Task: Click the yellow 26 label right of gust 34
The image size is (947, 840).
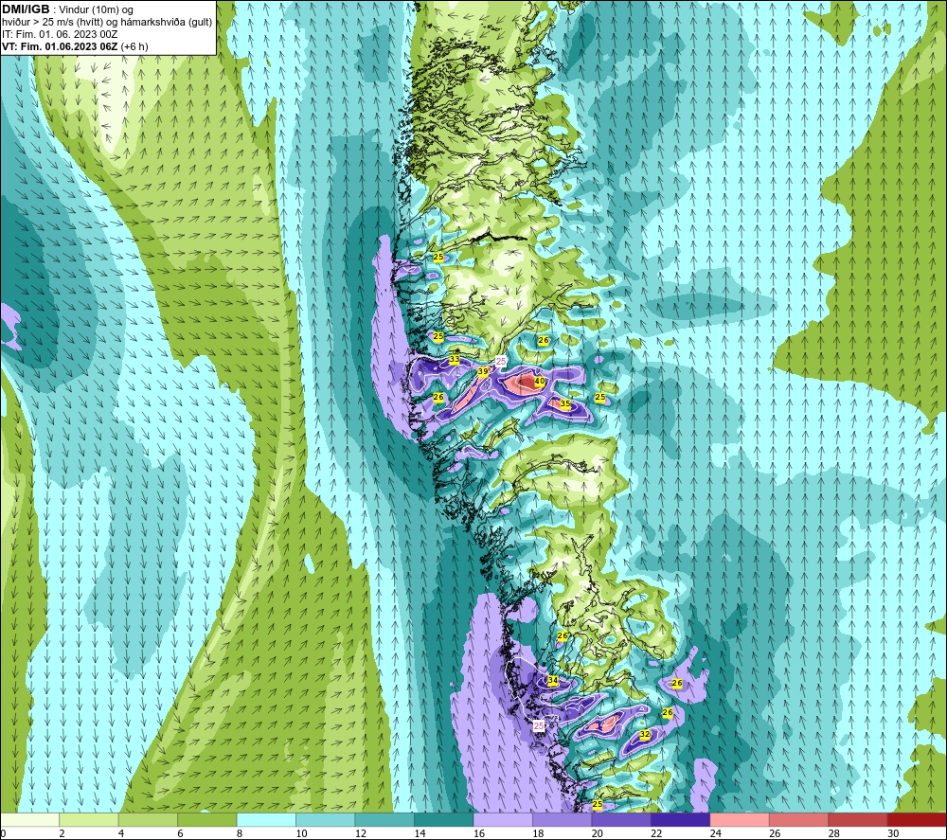Action: [x=677, y=683]
